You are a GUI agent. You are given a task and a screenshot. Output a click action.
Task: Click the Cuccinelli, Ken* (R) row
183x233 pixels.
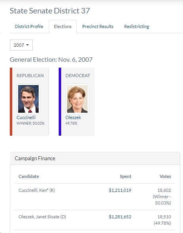point(95,197)
